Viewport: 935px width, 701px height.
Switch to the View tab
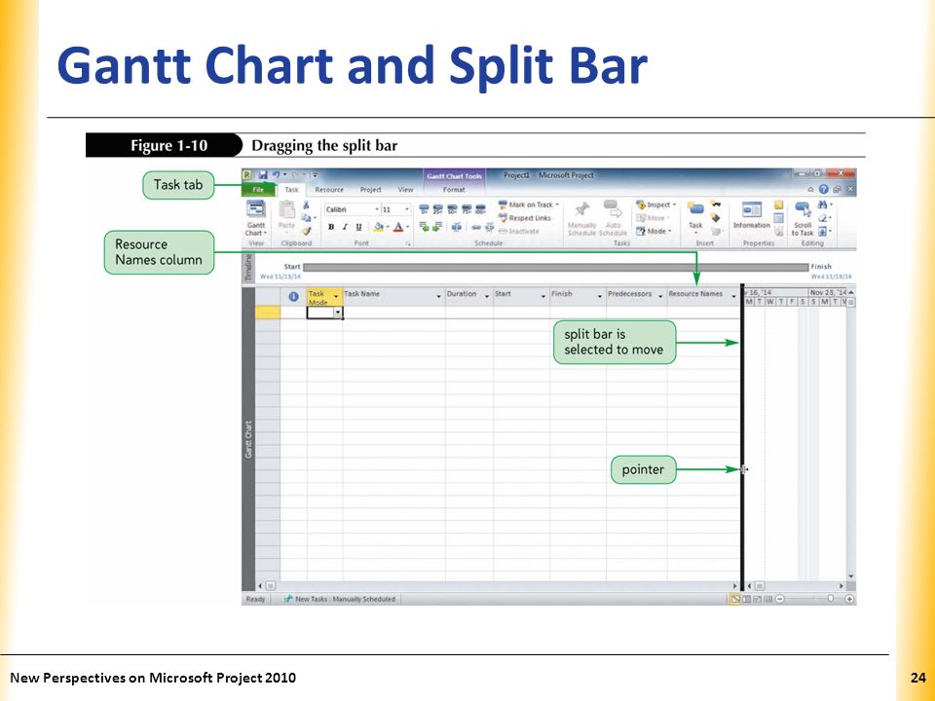[x=405, y=190]
